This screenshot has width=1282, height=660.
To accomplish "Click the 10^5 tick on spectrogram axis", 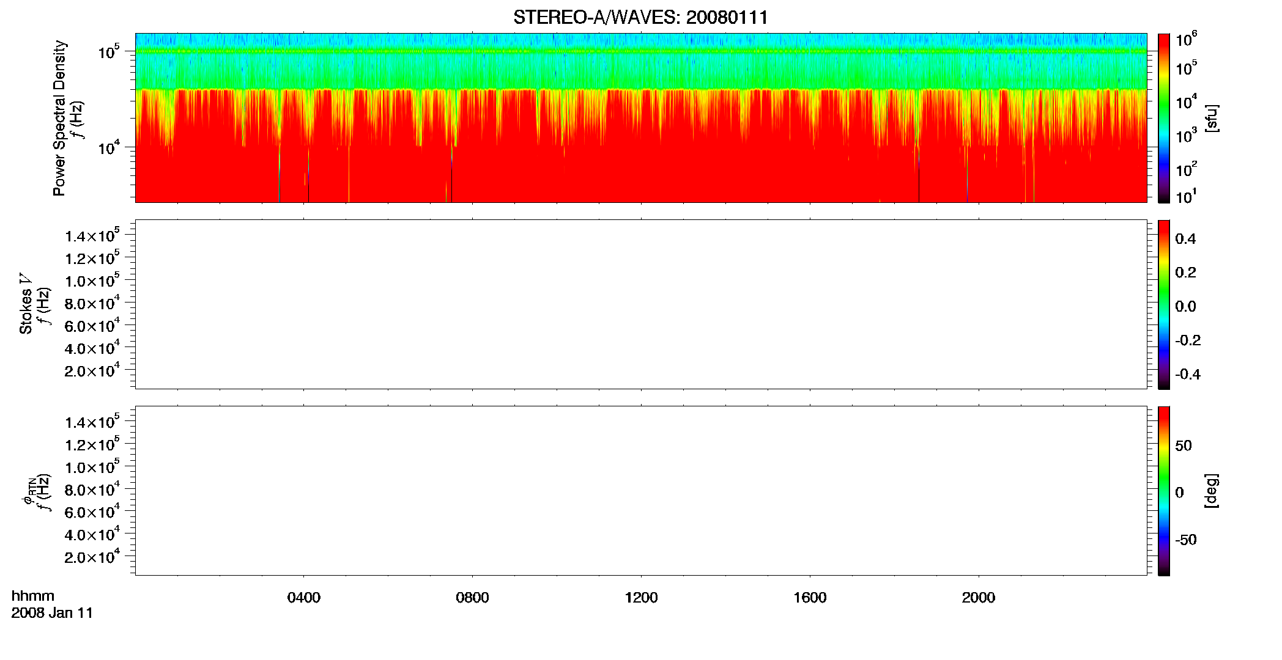I will (108, 52).
